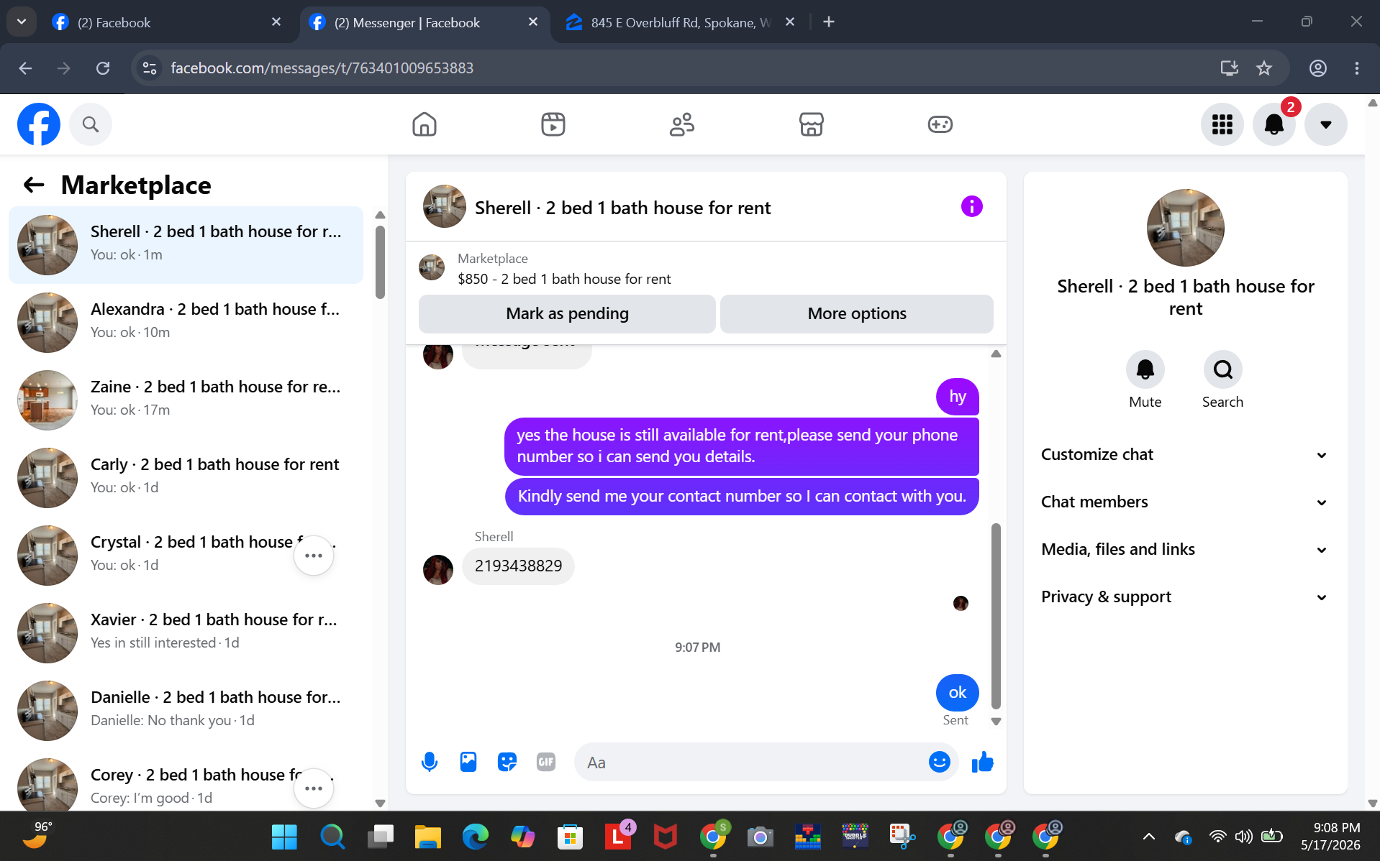Reload the page
Screen dimensions: 1380x861
point(103,68)
